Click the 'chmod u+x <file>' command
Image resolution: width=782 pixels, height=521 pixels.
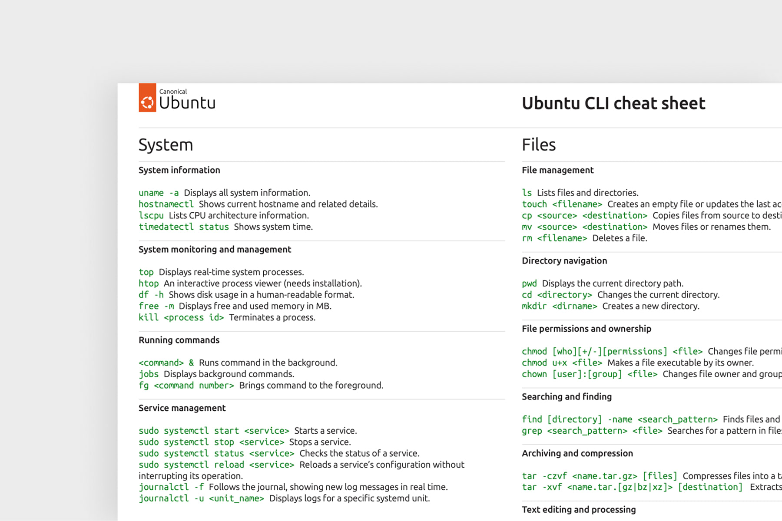(x=562, y=363)
